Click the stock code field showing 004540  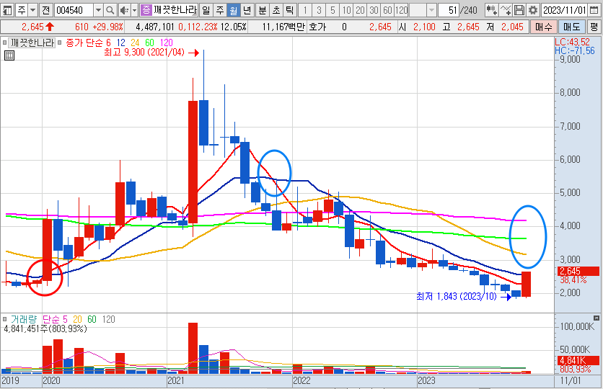coord(74,10)
